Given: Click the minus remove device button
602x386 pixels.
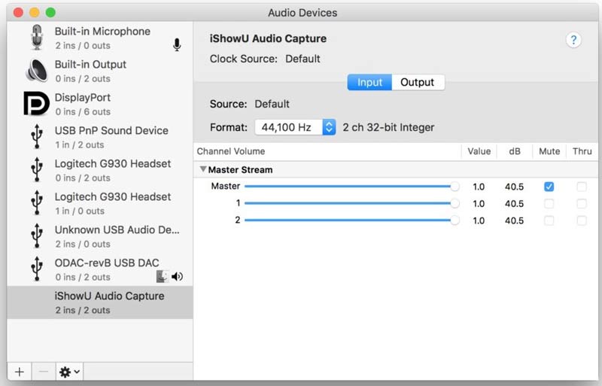Looking at the screenshot, I should (44, 372).
